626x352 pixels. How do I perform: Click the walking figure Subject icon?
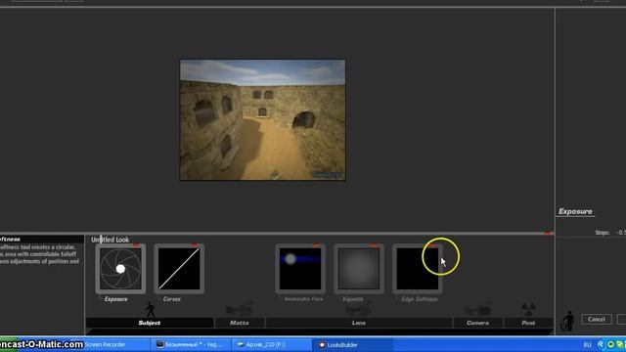click(151, 310)
